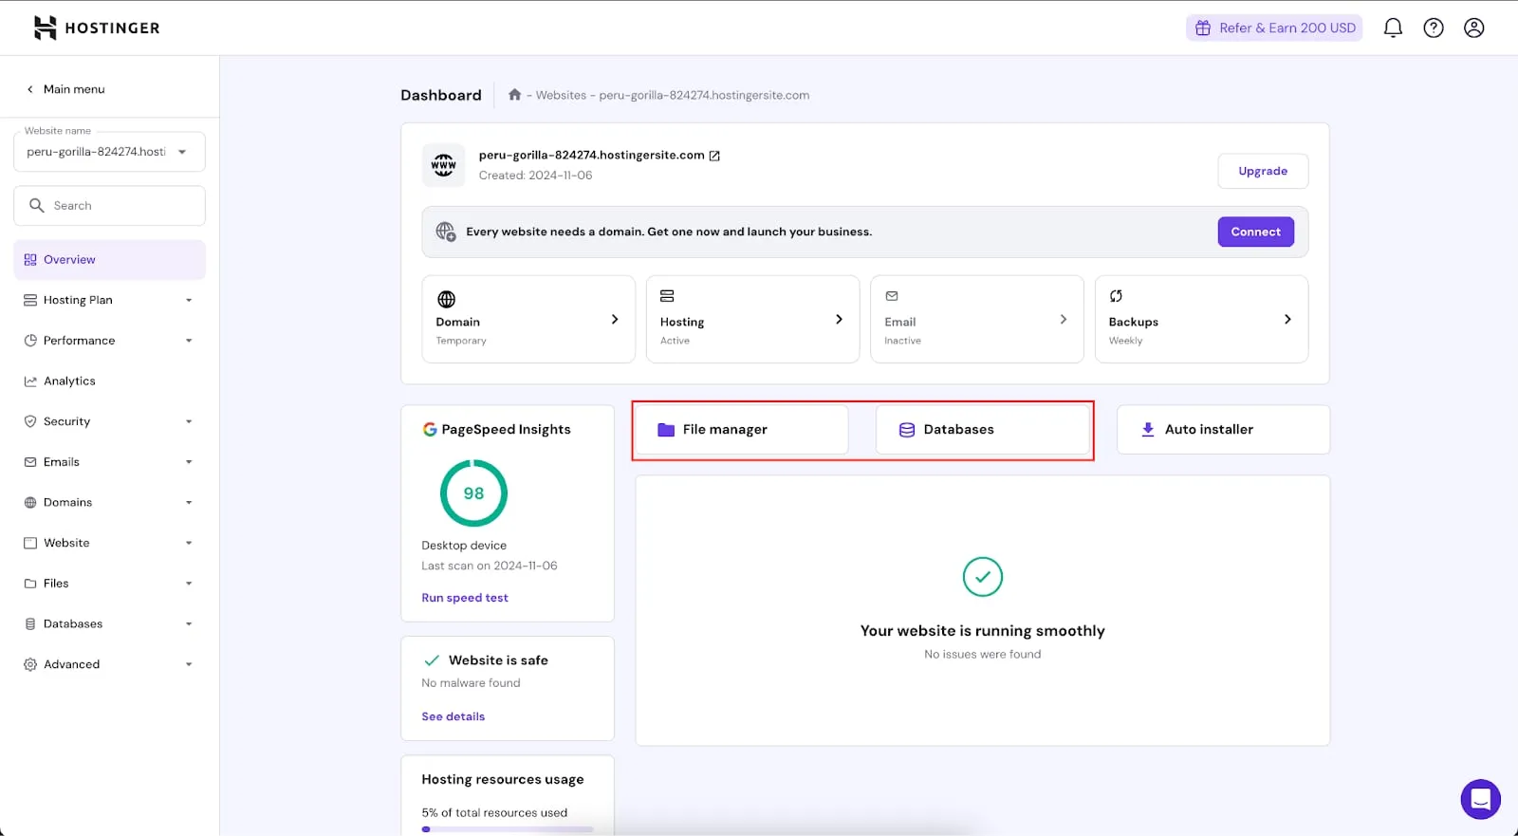Open Analytics in the sidebar

109,381
